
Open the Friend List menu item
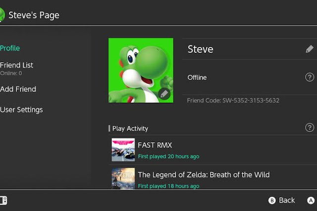click(17, 65)
